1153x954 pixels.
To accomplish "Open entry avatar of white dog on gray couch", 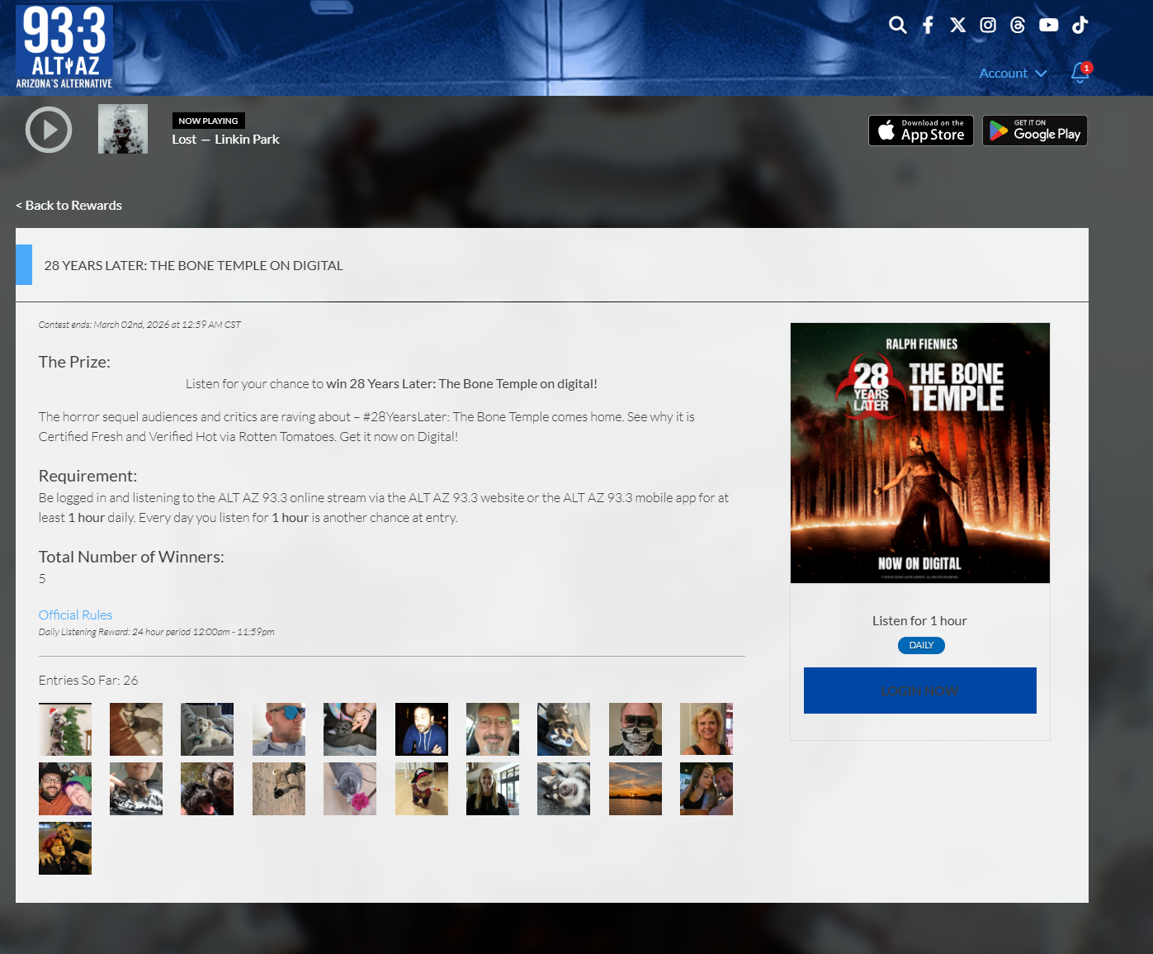I will (x=207, y=729).
